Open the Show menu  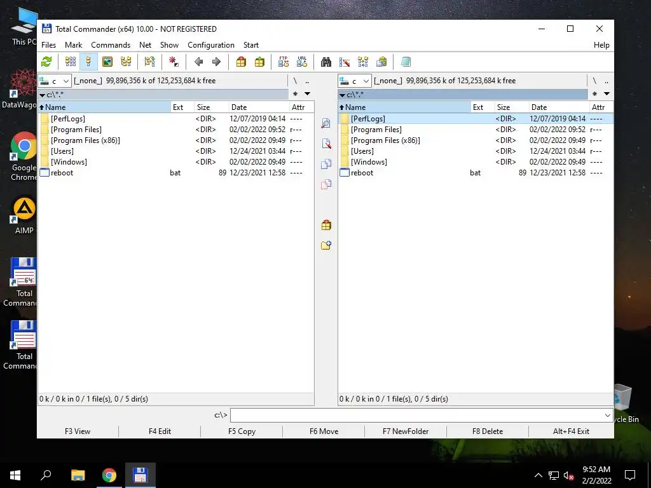(x=169, y=45)
